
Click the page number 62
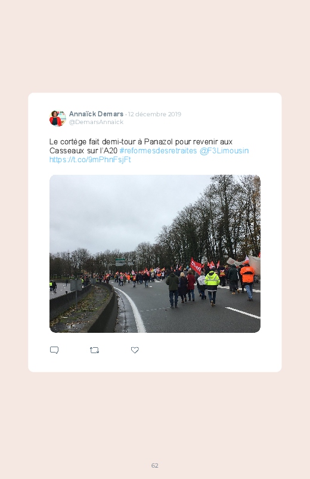point(155,465)
